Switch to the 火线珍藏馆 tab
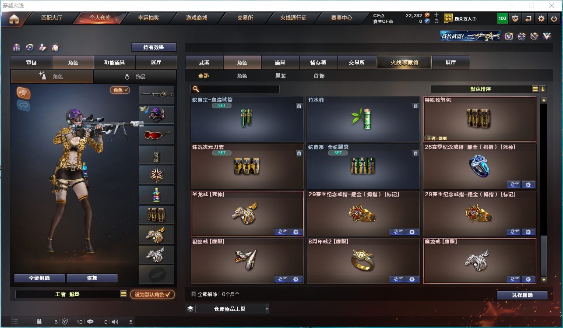563x328 pixels. 404,63
